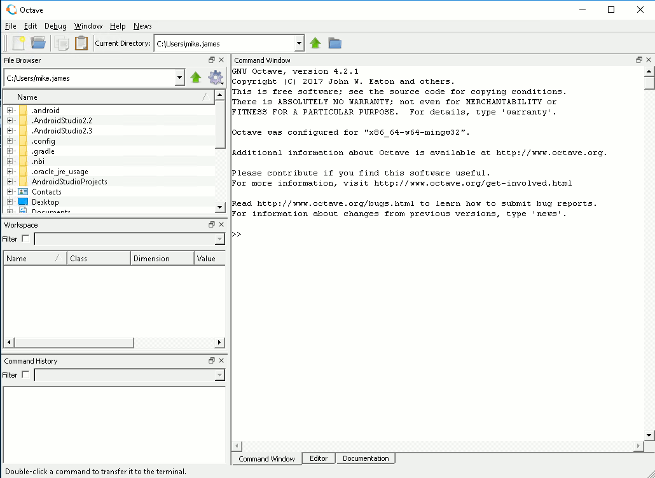The height and width of the screenshot is (478, 655).
Task: Undock the Command Window panel
Action: pyautogui.click(x=639, y=60)
